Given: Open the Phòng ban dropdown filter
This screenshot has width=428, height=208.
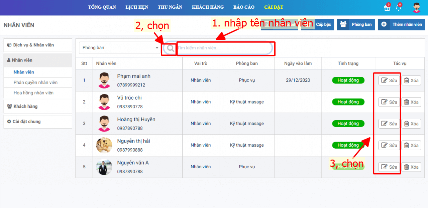Looking at the screenshot, I should point(120,48).
